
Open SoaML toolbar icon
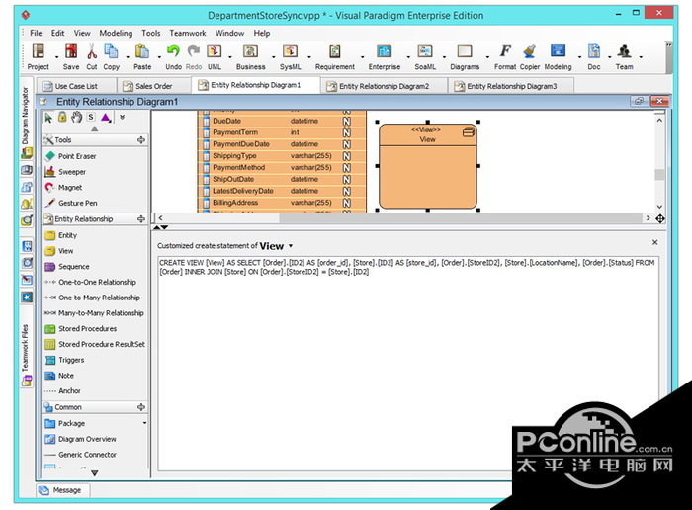click(x=425, y=51)
